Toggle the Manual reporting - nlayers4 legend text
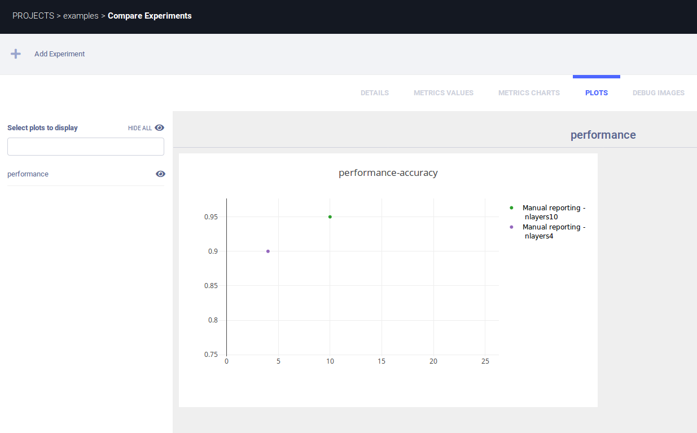This screenshot has width=697, height=433. click(x=553, y=232)
